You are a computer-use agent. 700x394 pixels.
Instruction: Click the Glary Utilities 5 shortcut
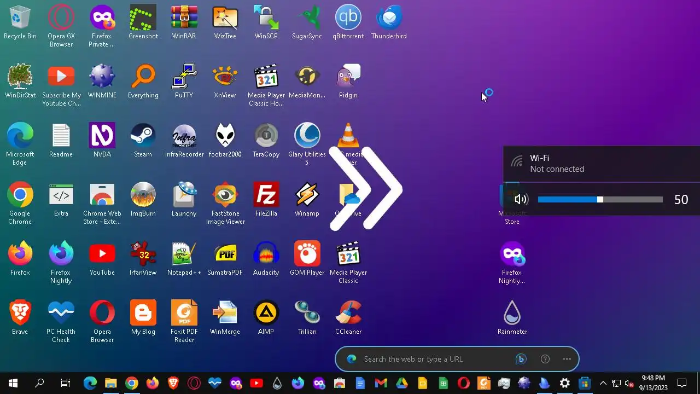pyautogui.click(x=307, y=144)
